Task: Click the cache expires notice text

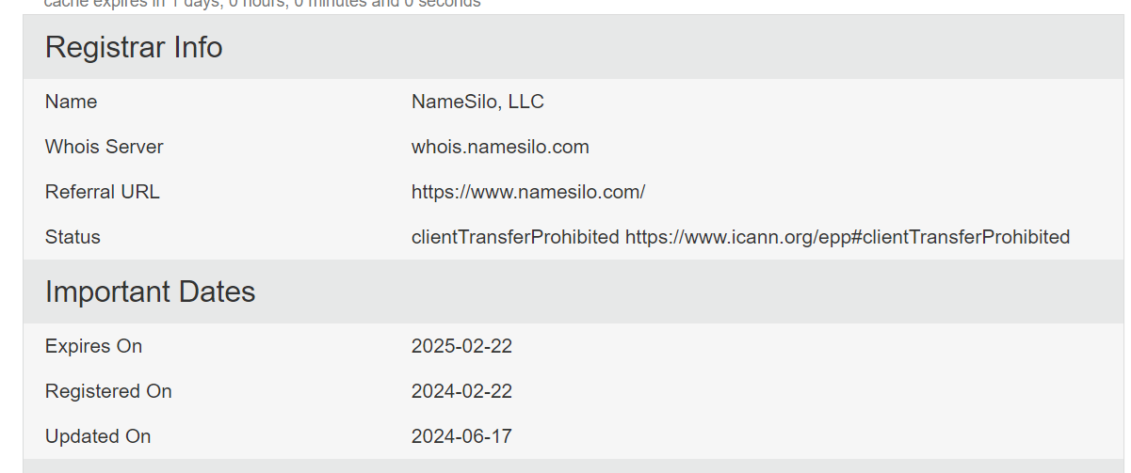Action: coord(262,4)
